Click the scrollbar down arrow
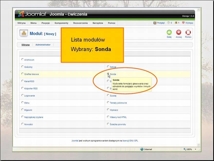The height and width of the screenshot is (161, 214). click(x=199, y=145)
